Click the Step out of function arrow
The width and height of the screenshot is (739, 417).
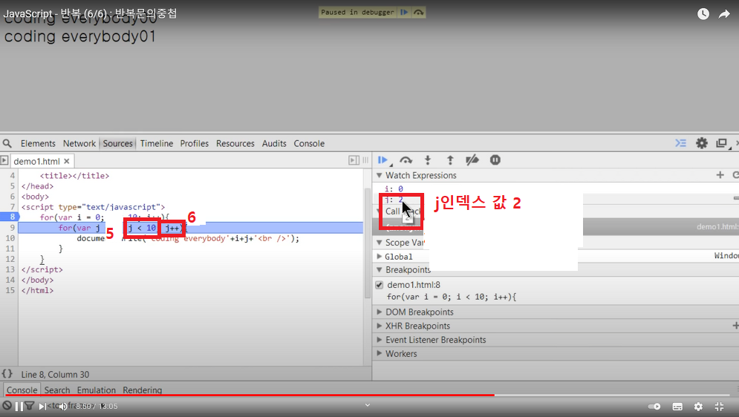click(450, 160)
